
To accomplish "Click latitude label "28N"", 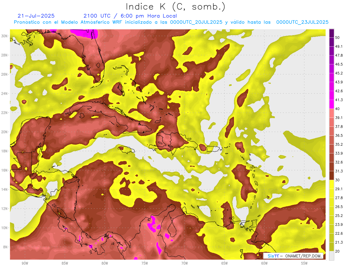I will coord(4,55).
